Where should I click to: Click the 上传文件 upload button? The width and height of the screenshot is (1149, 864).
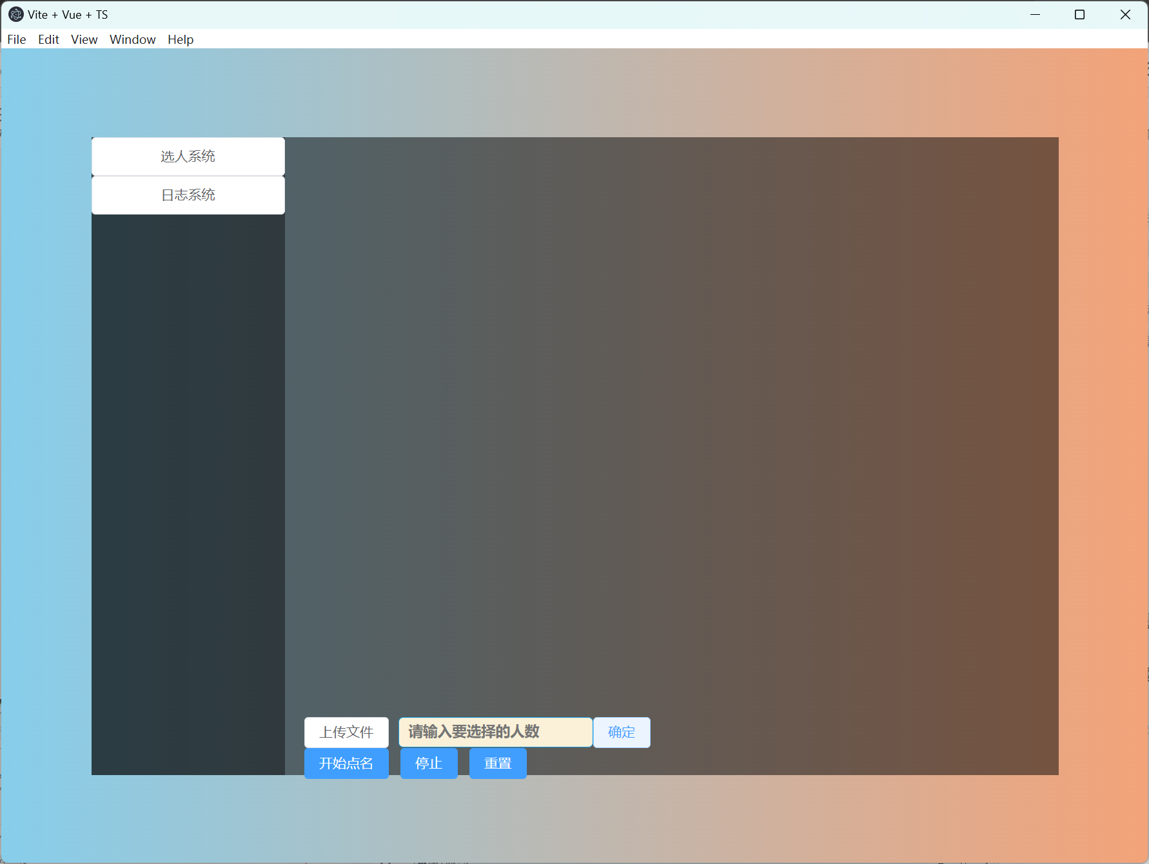(x=346, y=732)
